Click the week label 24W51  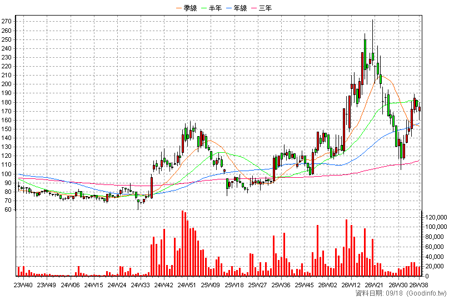click(x=187, y=285)
